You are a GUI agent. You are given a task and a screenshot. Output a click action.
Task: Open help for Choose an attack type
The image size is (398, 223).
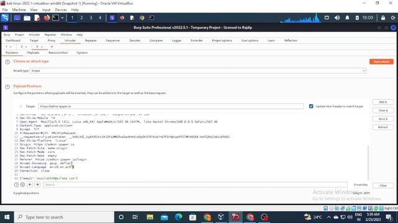[x=7, y=62]
